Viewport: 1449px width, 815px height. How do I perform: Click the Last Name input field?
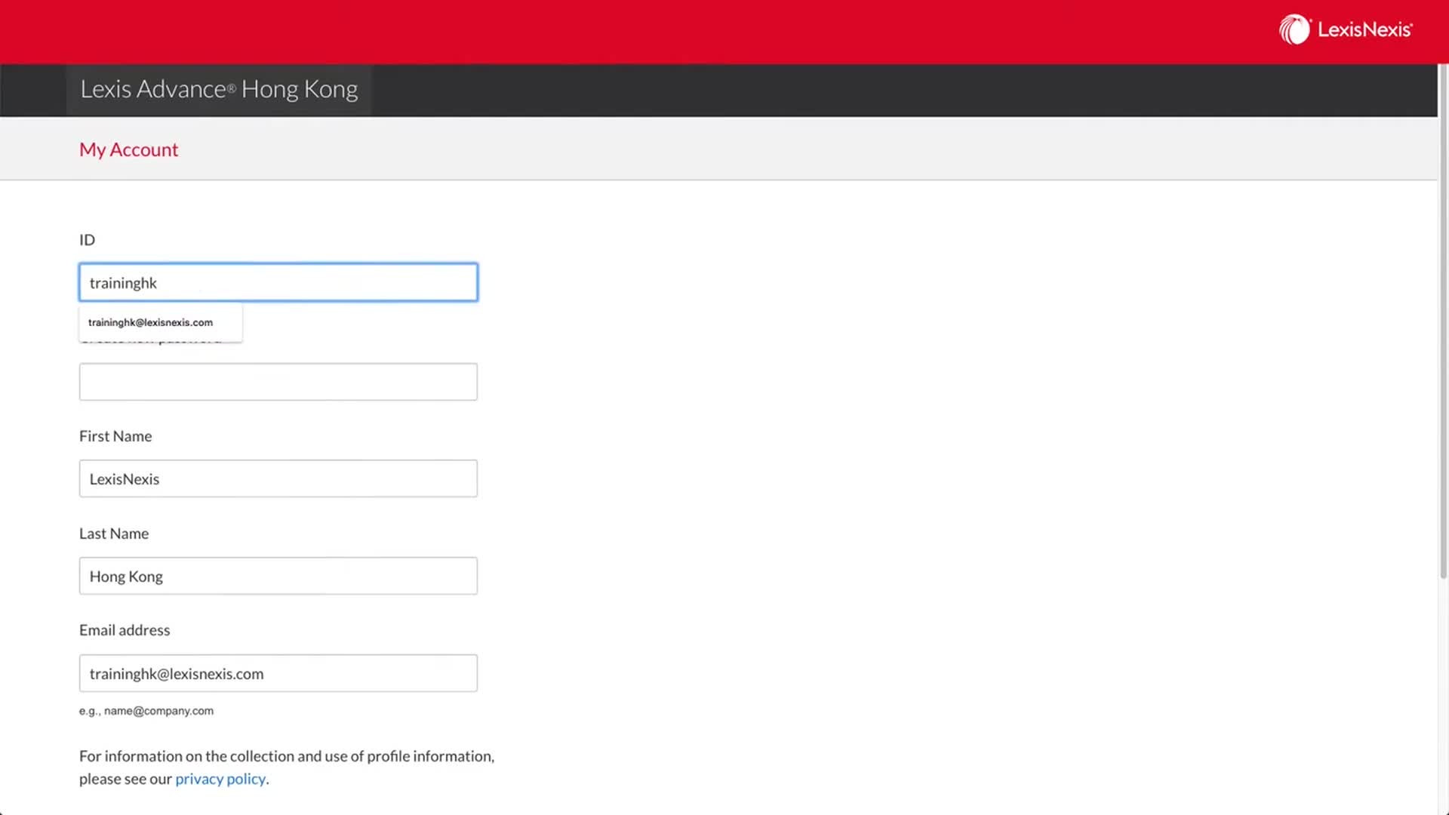click(x=278, y=576)
